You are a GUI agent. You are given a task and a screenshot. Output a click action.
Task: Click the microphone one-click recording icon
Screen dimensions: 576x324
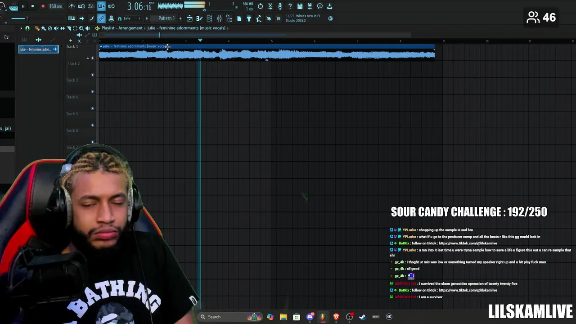point(280,6)
